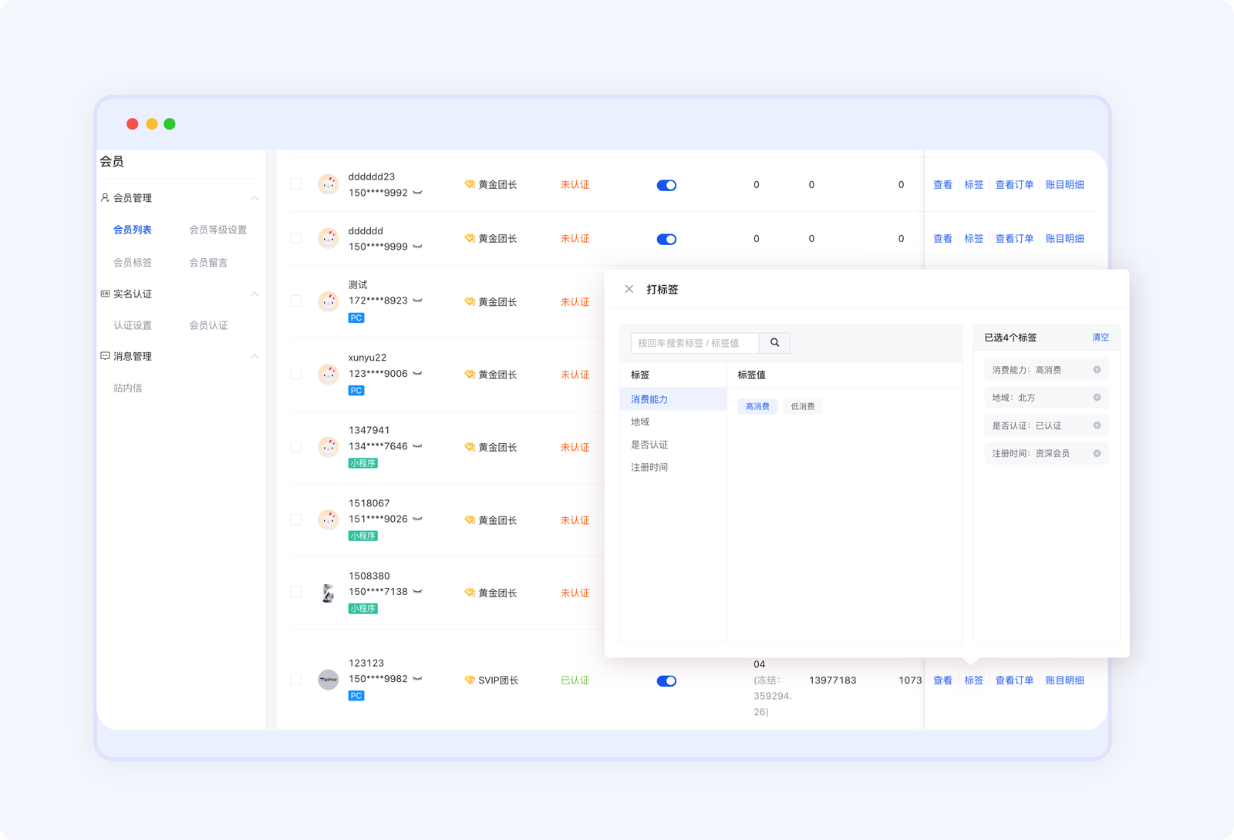
Task: Close the 打标签 dialog with X icon
Action: (x=629, y=289)
